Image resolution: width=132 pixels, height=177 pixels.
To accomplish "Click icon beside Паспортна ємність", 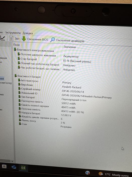I will click(x=20, y=100).
